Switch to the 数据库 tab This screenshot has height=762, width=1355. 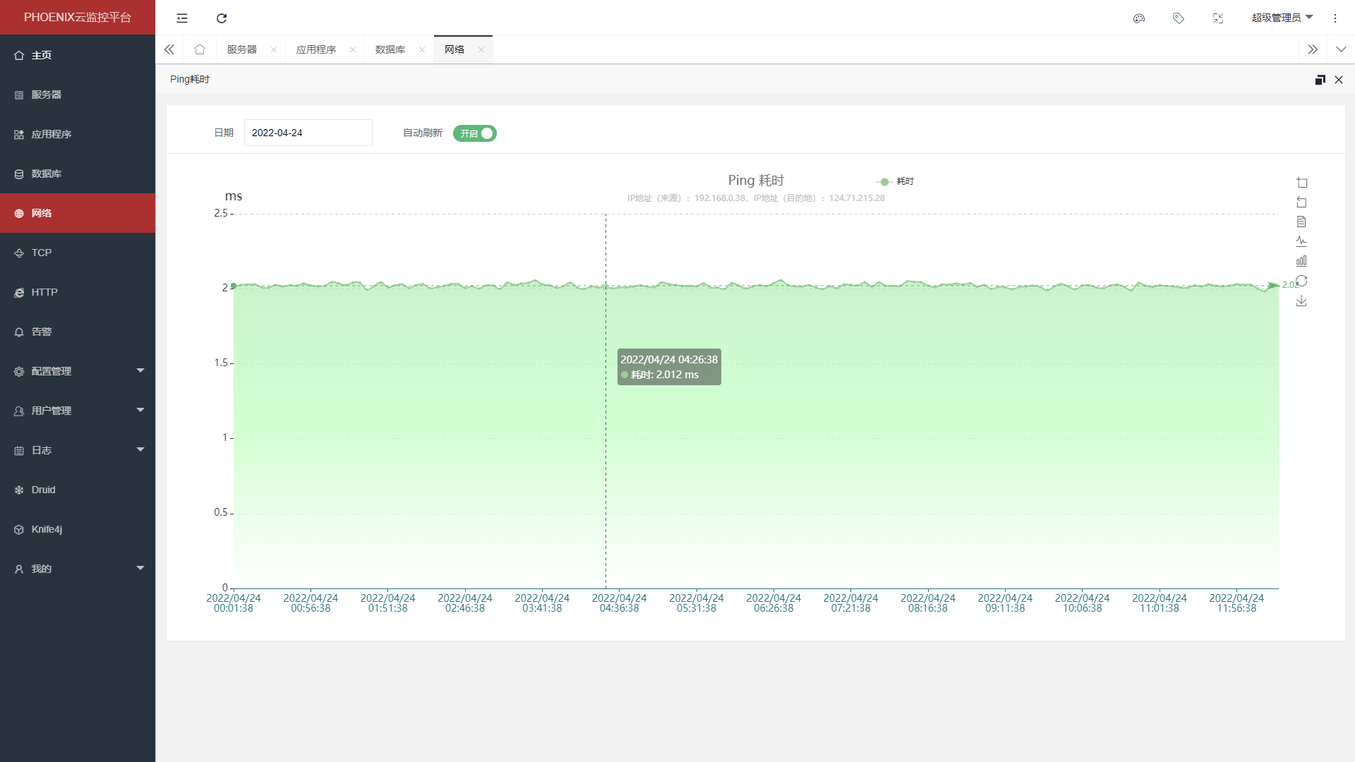390,49
